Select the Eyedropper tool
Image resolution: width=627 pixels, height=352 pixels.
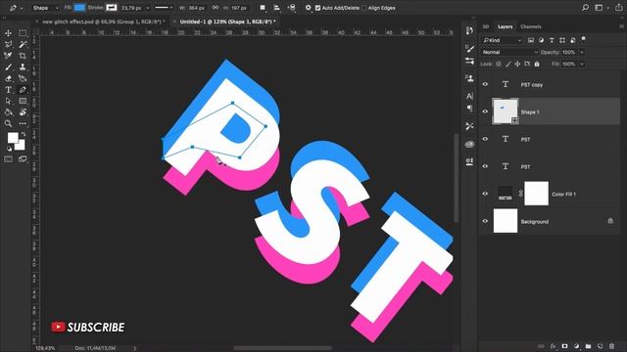point(8,56)
